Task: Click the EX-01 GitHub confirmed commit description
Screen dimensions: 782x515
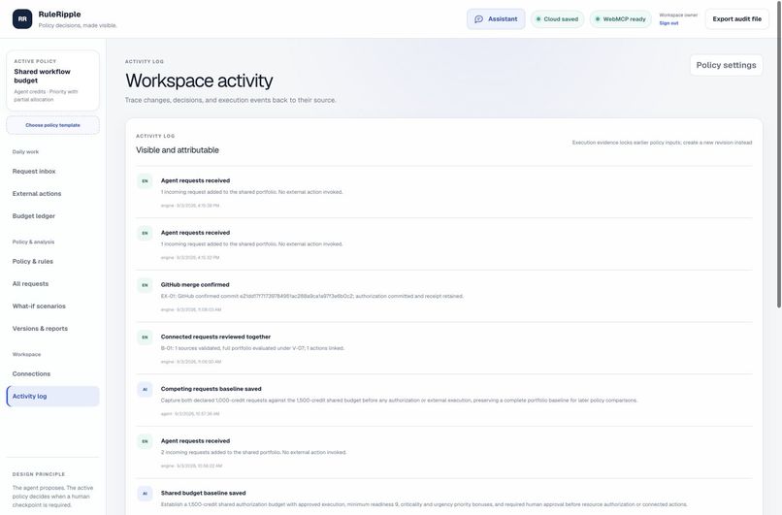Action: 311,296
